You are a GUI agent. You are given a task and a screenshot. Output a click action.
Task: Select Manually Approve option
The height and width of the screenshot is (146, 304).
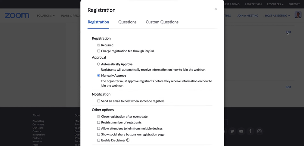coord(98,76)
